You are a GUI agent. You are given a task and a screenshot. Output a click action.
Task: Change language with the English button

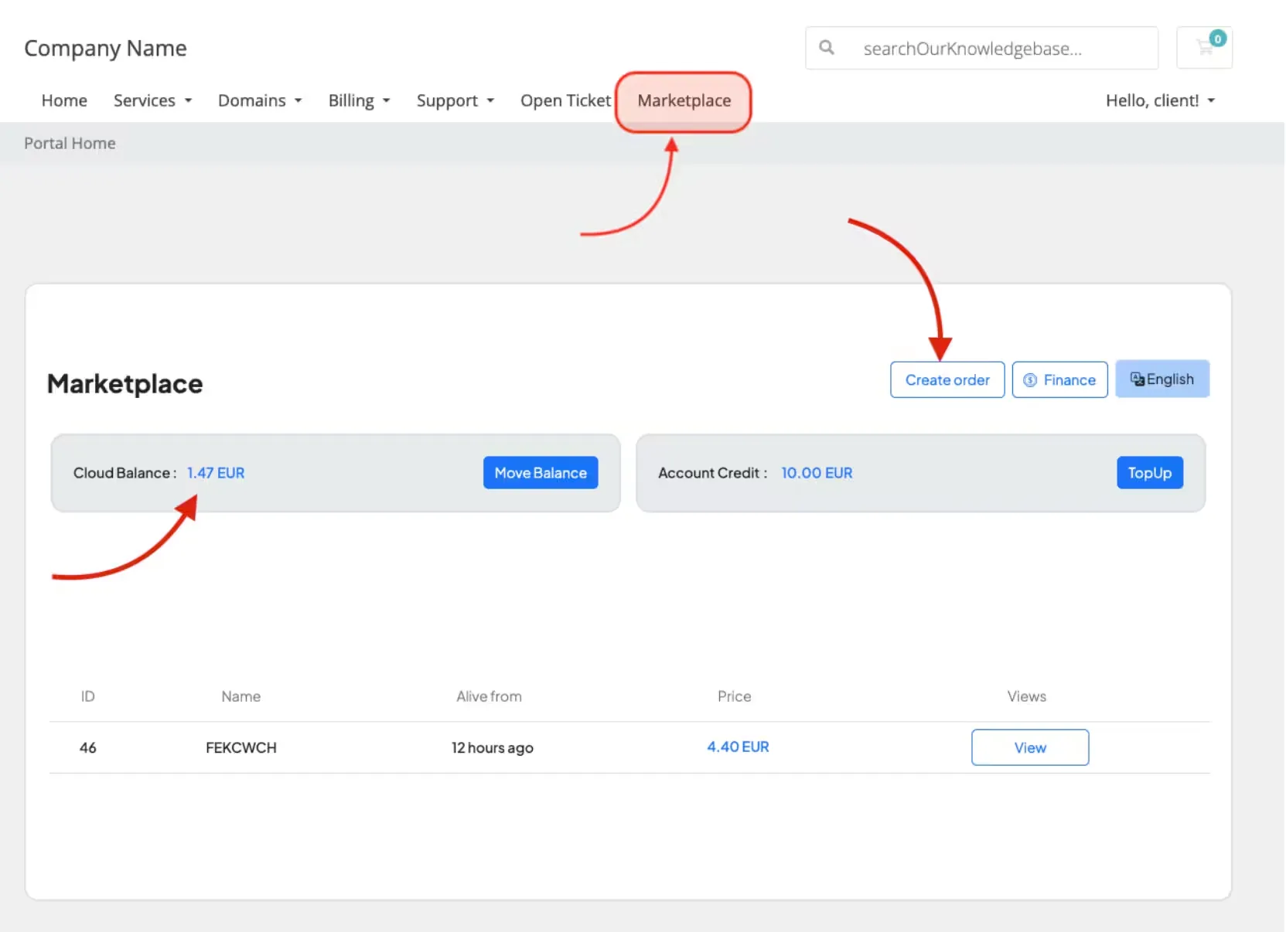pyautogui.click(x=1162, y=379)
